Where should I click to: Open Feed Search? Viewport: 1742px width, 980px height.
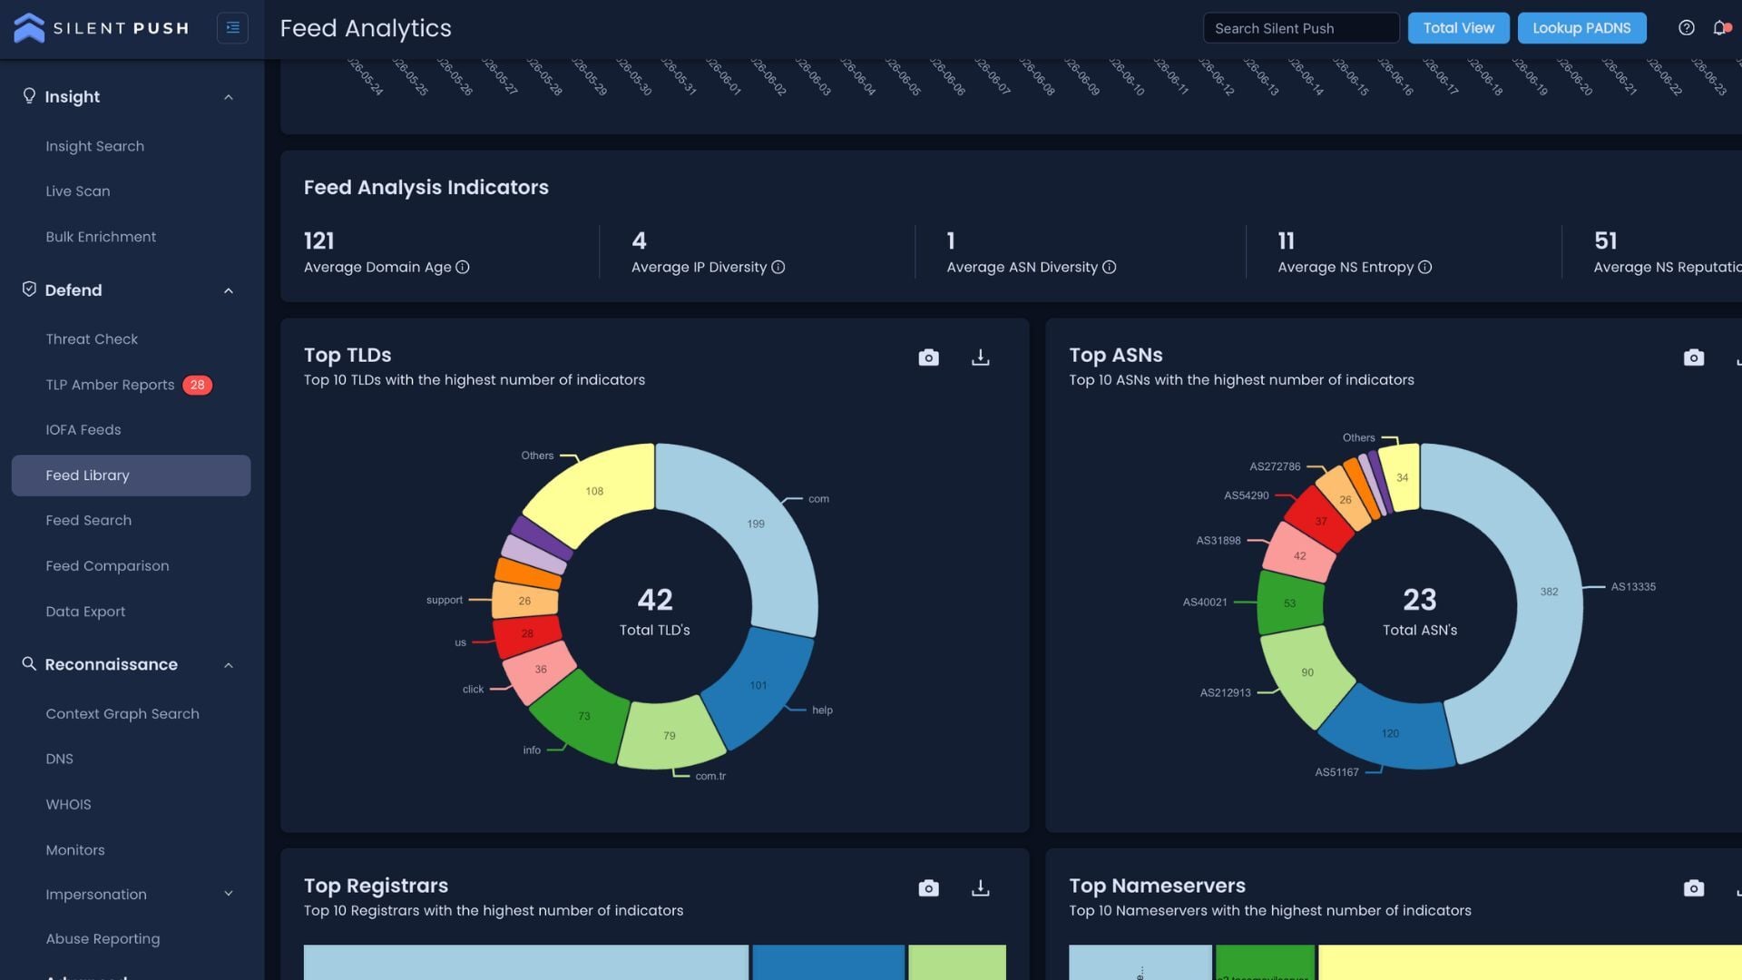[x=89, y=521]
